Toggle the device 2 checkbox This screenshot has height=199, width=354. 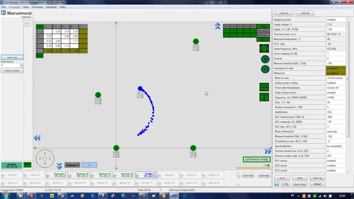pyautogui.click(x=25, y=176)
